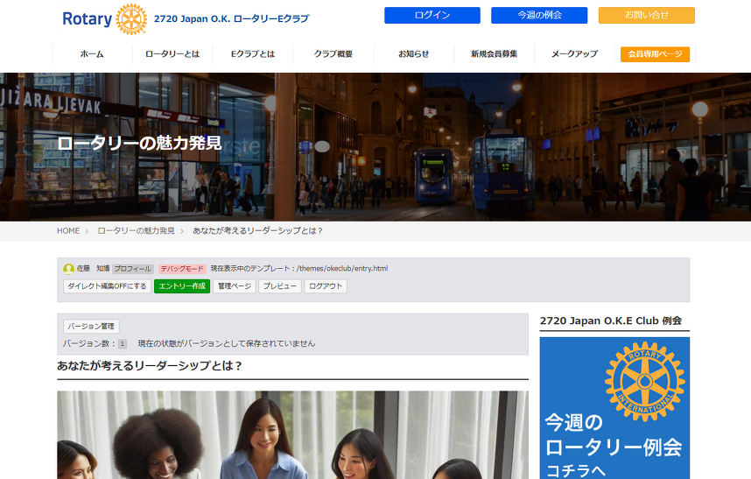This screenshot has width=751, height=479.
Task: Open the バージョン管理 button
Action: [x=91, y=327]
